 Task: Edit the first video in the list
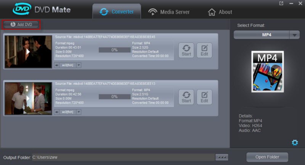pyautogui.click(x=204, y=50)
